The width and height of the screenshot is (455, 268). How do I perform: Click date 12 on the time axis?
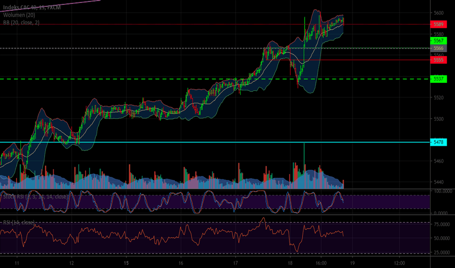tap(71, 263)
